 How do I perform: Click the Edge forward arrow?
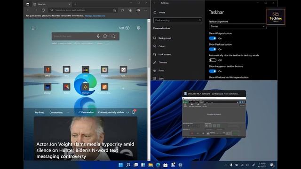[x=36, y=10]
